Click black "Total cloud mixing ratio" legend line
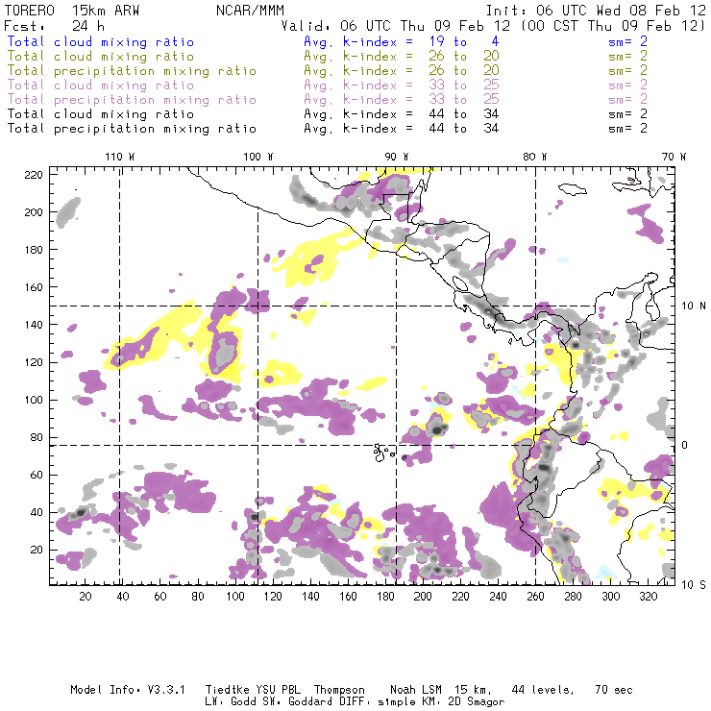Screen dimensions: 711x711 point(101,114)
